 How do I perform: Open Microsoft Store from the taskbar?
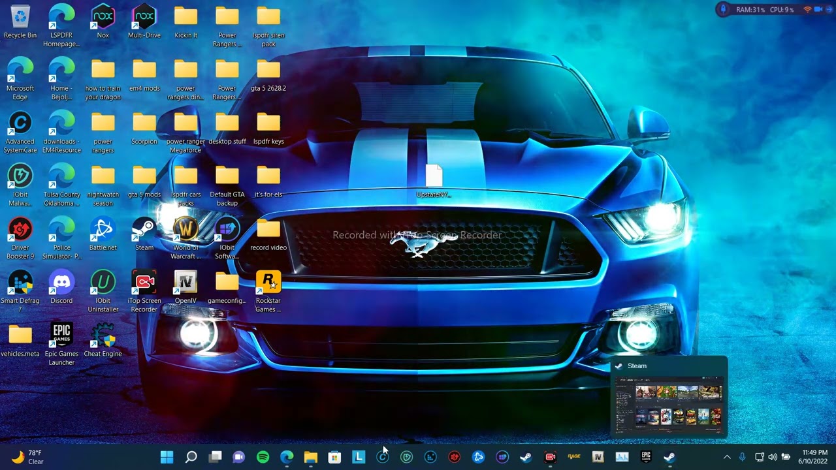[334, 457]
